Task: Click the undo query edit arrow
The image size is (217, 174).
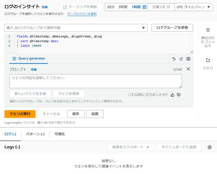Action: (x=174, y=59)
